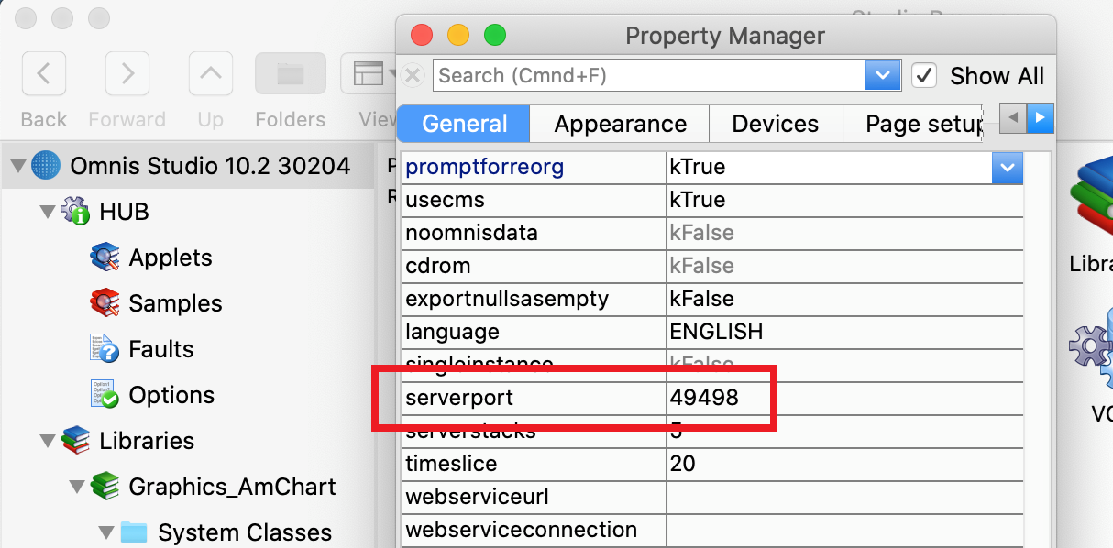1113x548 pixels.
Task: Collapse the Graphics_AmChart tree node
Action: (76, 487)
